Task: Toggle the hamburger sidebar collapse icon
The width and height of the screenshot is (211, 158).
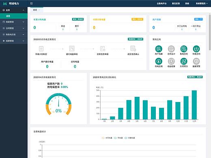Action: click(31, 3)
